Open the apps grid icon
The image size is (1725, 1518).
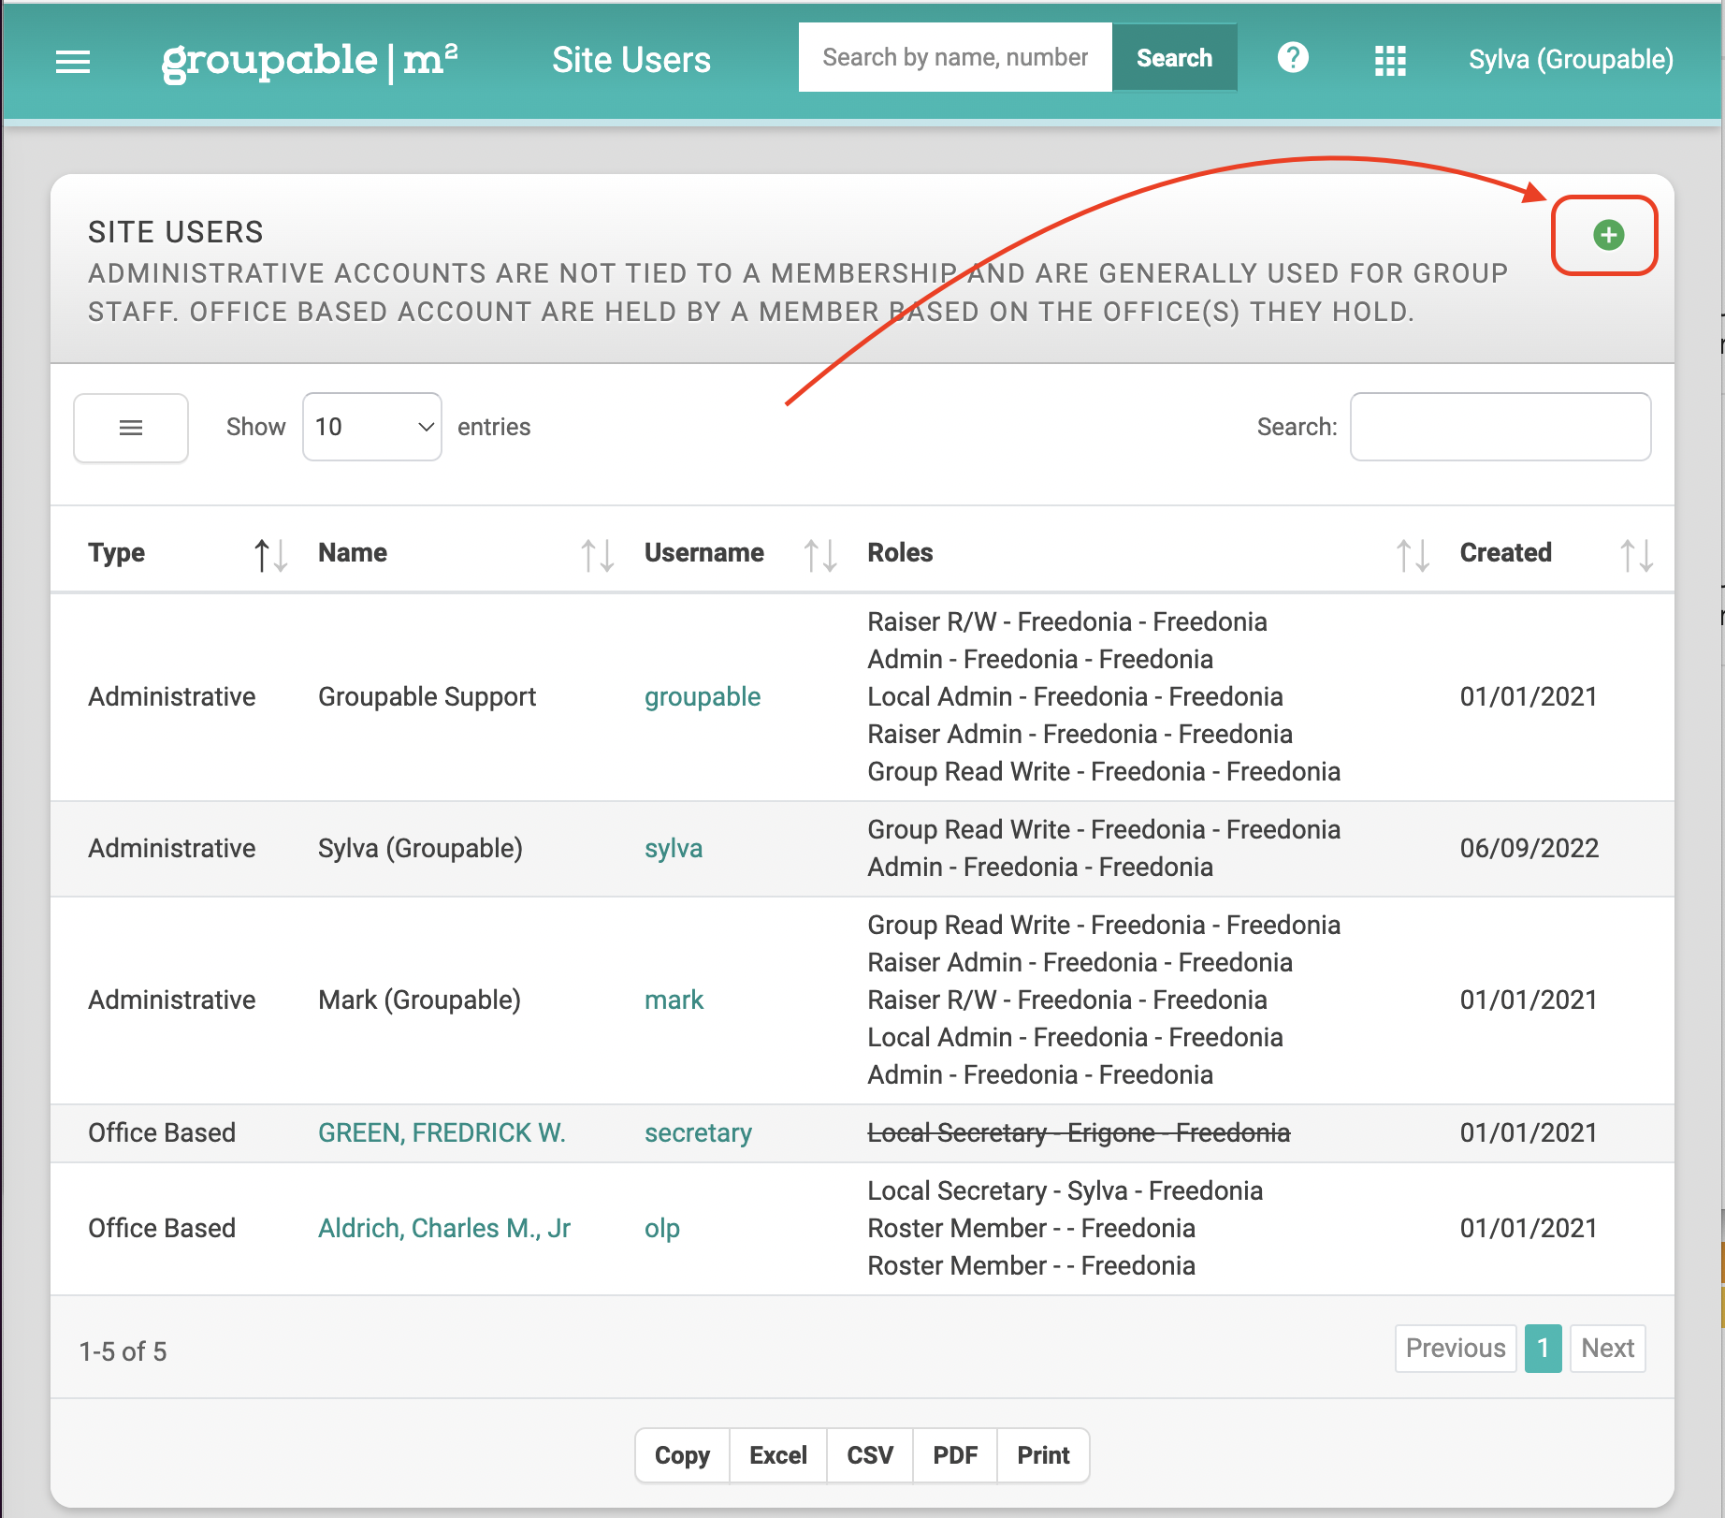tap(1390, 61)
